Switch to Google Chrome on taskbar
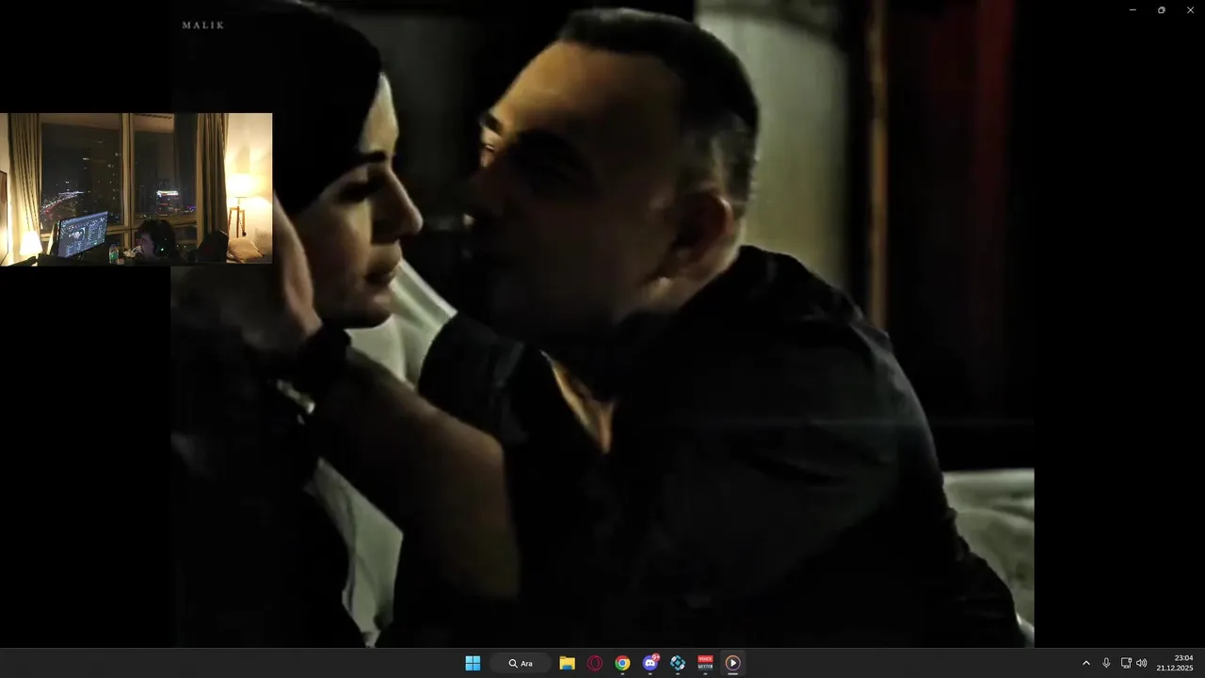This screenshot has height=678, width=1205. 622,663
